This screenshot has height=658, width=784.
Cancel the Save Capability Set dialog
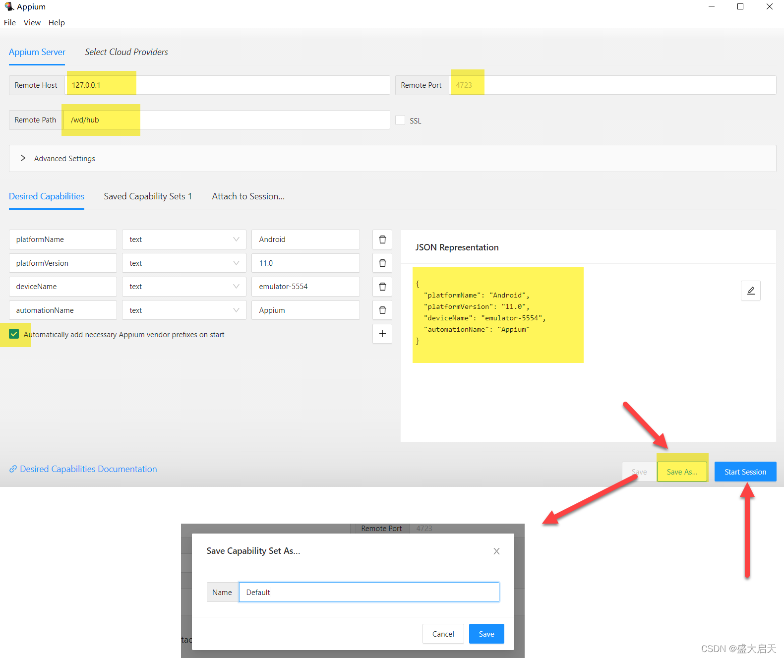point(443,634)
